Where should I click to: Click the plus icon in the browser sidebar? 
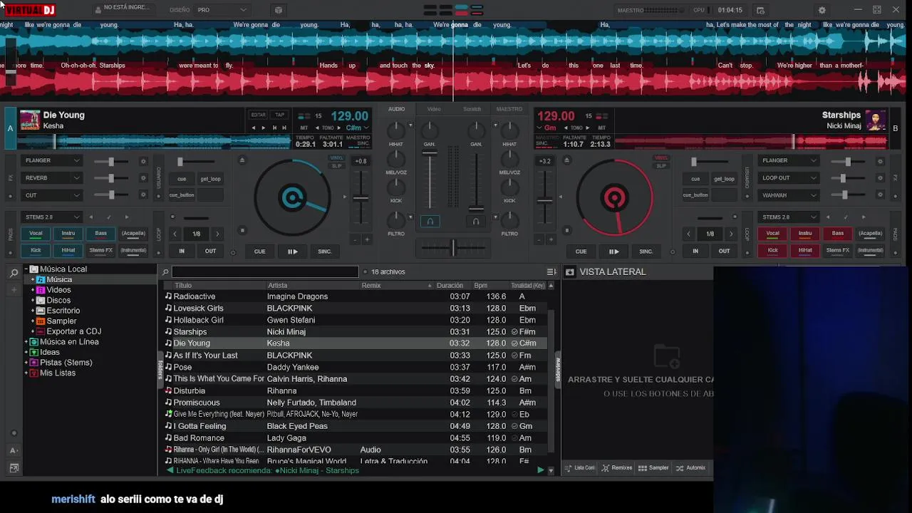[x=14, y=290]
